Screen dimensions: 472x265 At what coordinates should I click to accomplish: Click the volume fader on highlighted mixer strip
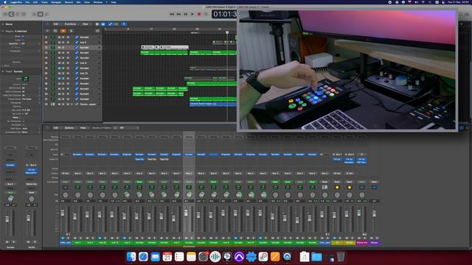coord(186,213)
